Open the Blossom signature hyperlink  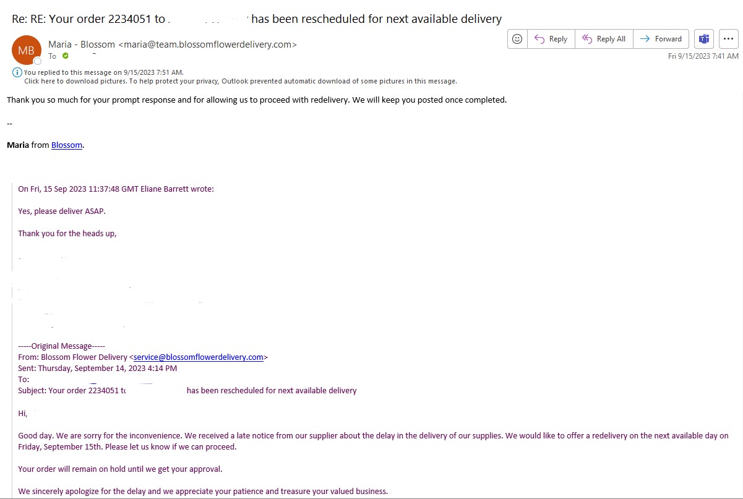pyautogui.click(x=67, y=145)
